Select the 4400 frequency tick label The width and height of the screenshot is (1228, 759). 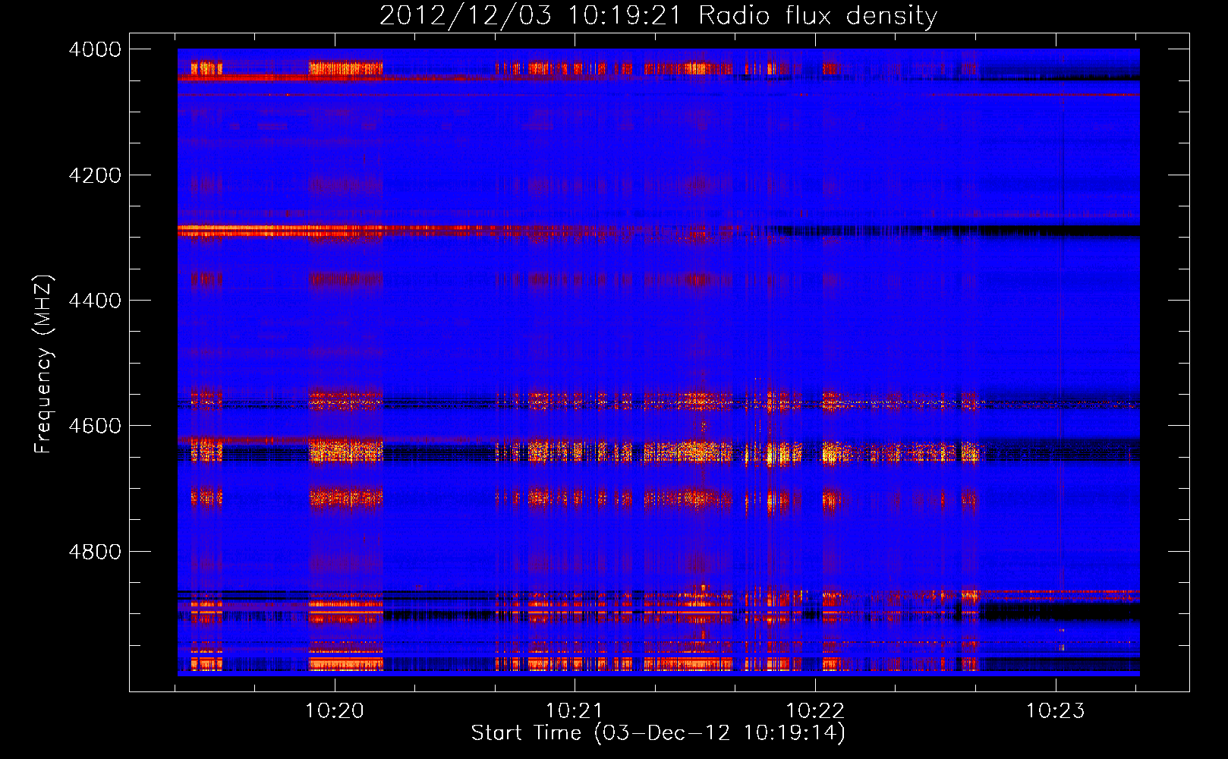click(95, 301)
